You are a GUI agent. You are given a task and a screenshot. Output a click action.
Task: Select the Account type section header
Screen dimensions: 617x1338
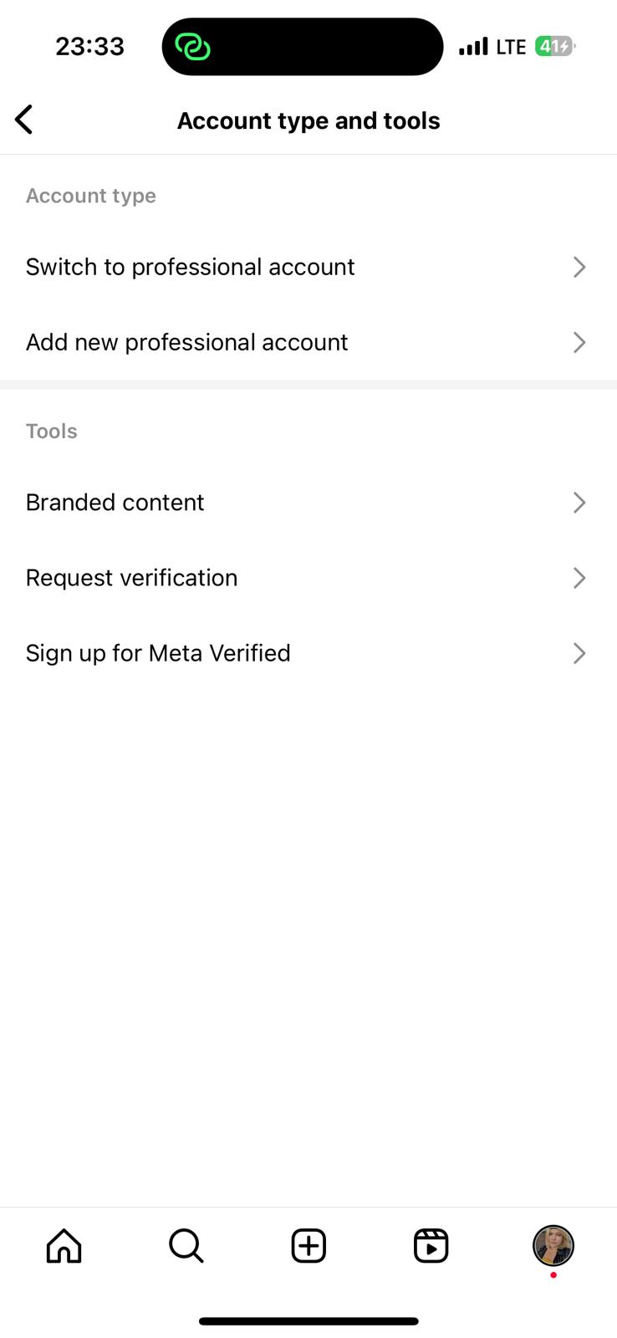[x=90, y=195]
